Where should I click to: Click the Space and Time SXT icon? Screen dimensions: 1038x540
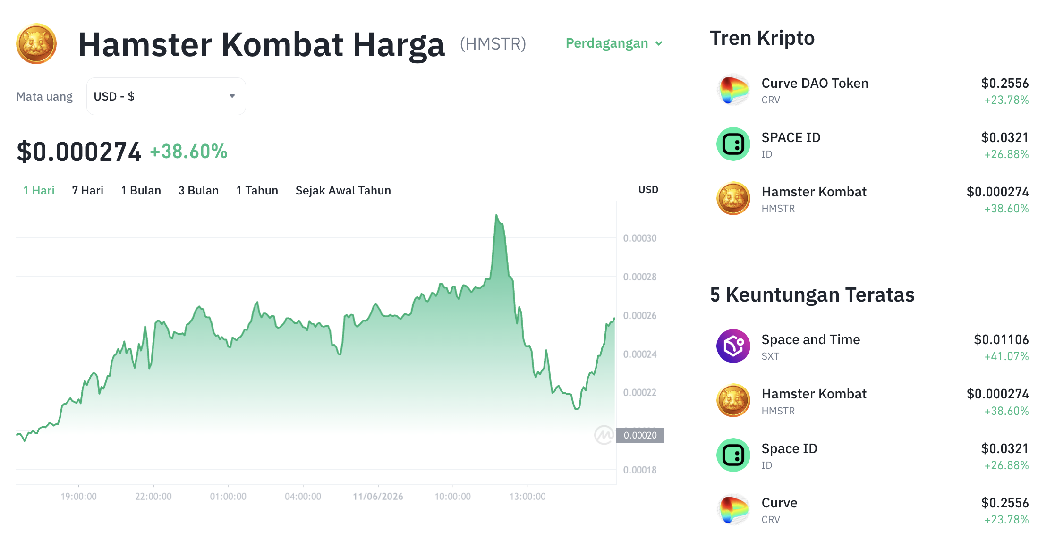click(733, 346)
